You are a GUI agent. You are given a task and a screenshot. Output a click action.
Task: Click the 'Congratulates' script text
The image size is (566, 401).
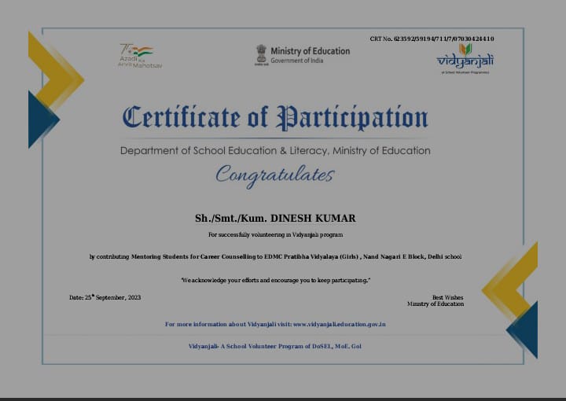point(275,174)
